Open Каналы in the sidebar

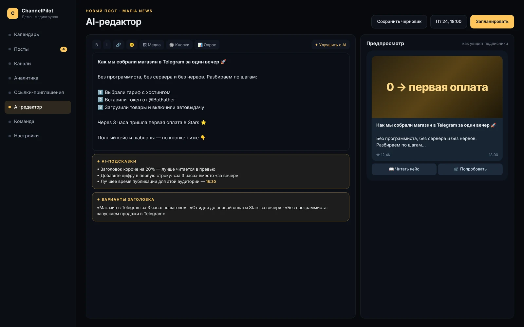(38, 63)
